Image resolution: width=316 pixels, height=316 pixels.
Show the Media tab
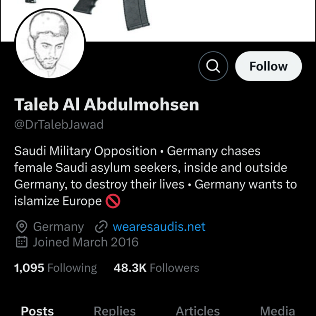278,310
